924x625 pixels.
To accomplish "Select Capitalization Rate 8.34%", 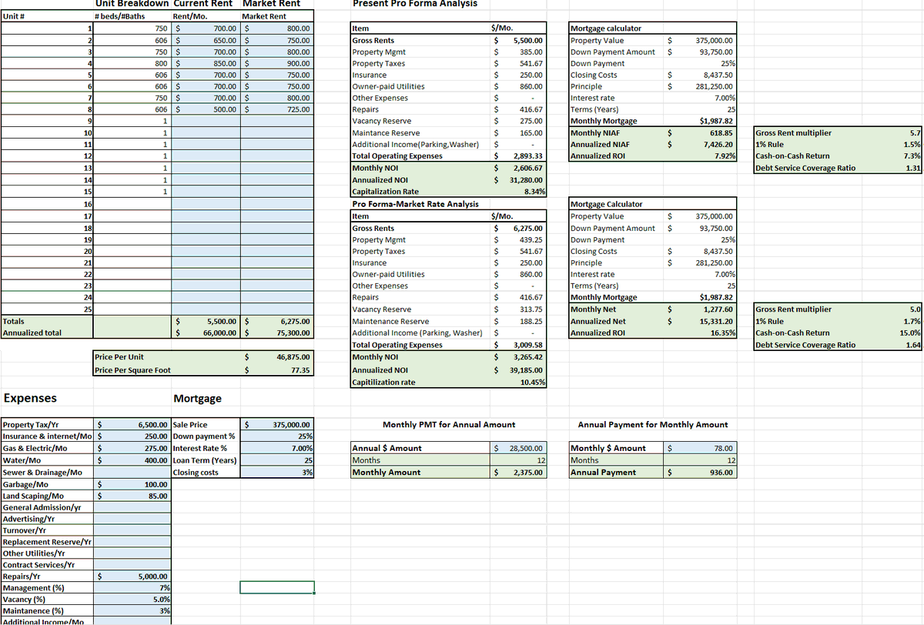I will (x=520, y=191).
